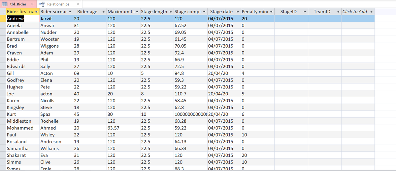Open the Relationships tab

pos(58,4)
